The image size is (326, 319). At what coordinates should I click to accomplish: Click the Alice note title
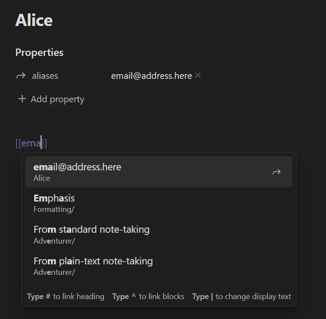pos(34,20)
